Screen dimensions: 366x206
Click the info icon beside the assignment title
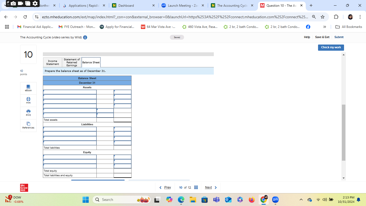point(85,37)
